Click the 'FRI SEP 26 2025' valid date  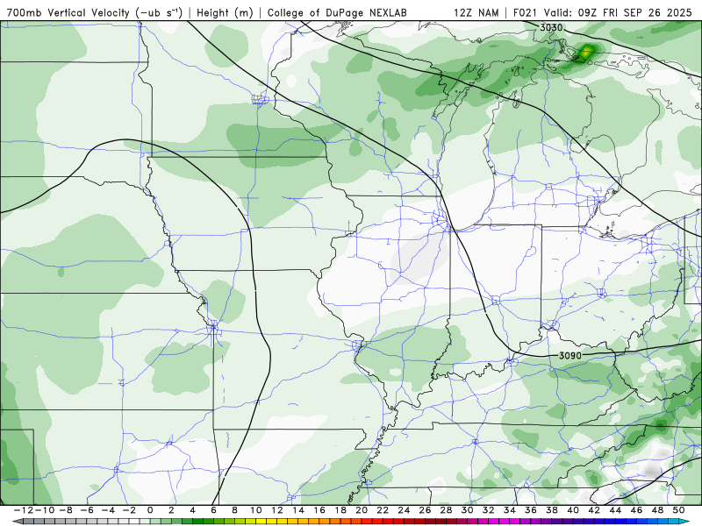(647, 12)
